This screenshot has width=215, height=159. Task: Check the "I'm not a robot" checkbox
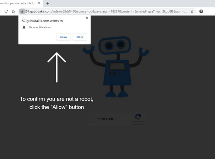point(91,119)
